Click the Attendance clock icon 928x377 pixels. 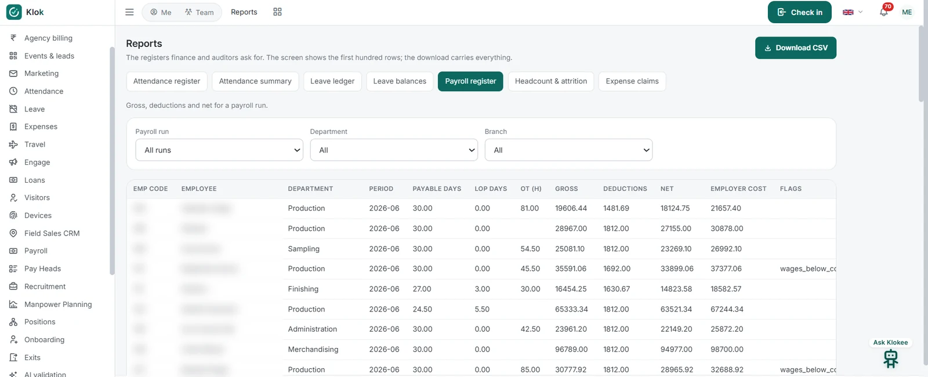pos(13,91)
